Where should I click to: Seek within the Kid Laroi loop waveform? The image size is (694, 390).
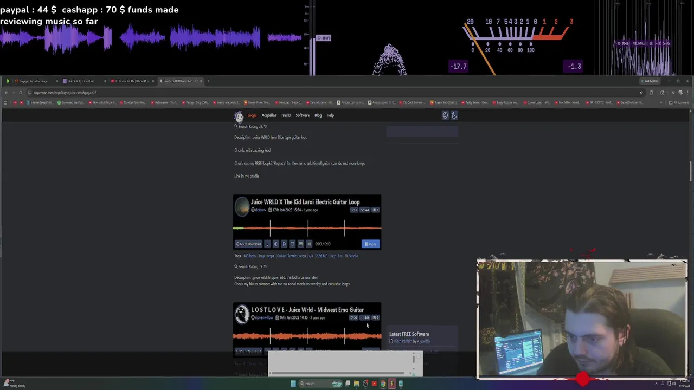(307, 228)
